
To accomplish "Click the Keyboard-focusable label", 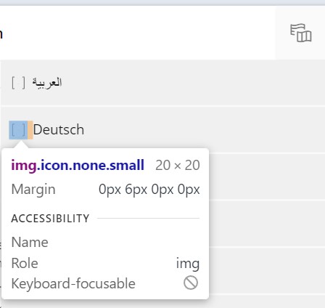I will click(73, 283).
